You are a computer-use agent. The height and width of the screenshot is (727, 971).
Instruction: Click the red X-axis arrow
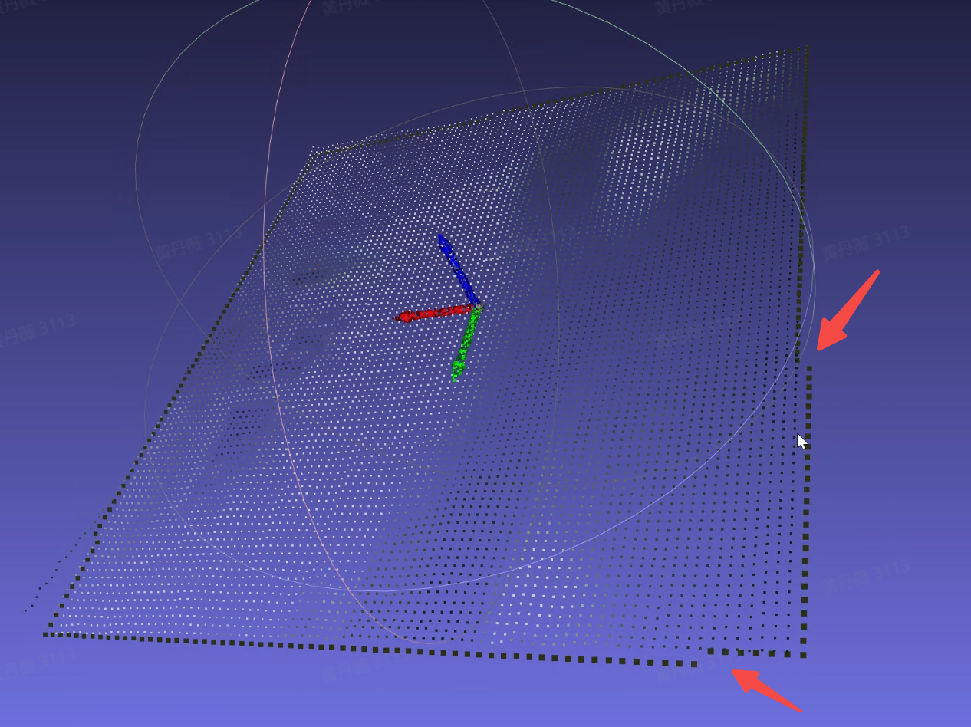(433, 313)
